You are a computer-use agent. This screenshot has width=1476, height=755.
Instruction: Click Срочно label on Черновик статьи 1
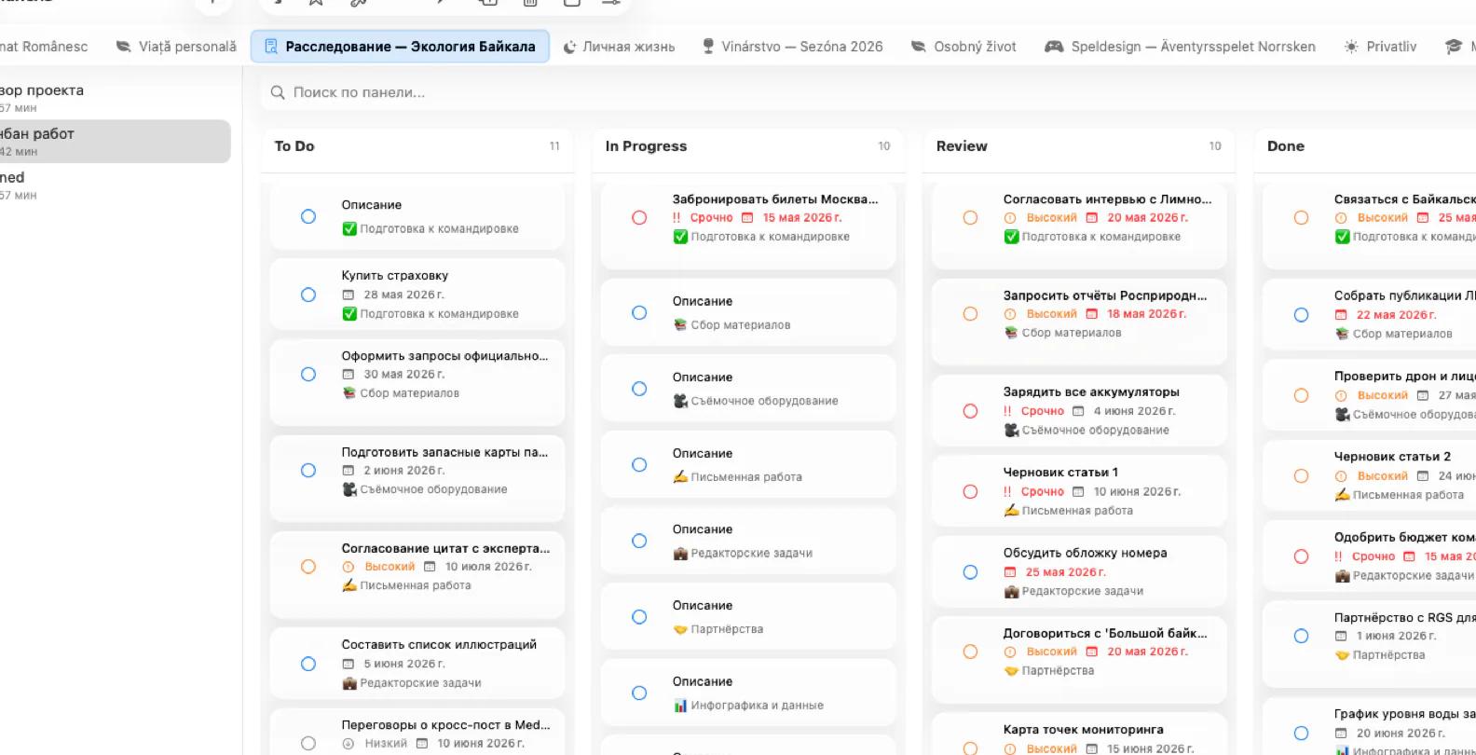click(1042, 491)
